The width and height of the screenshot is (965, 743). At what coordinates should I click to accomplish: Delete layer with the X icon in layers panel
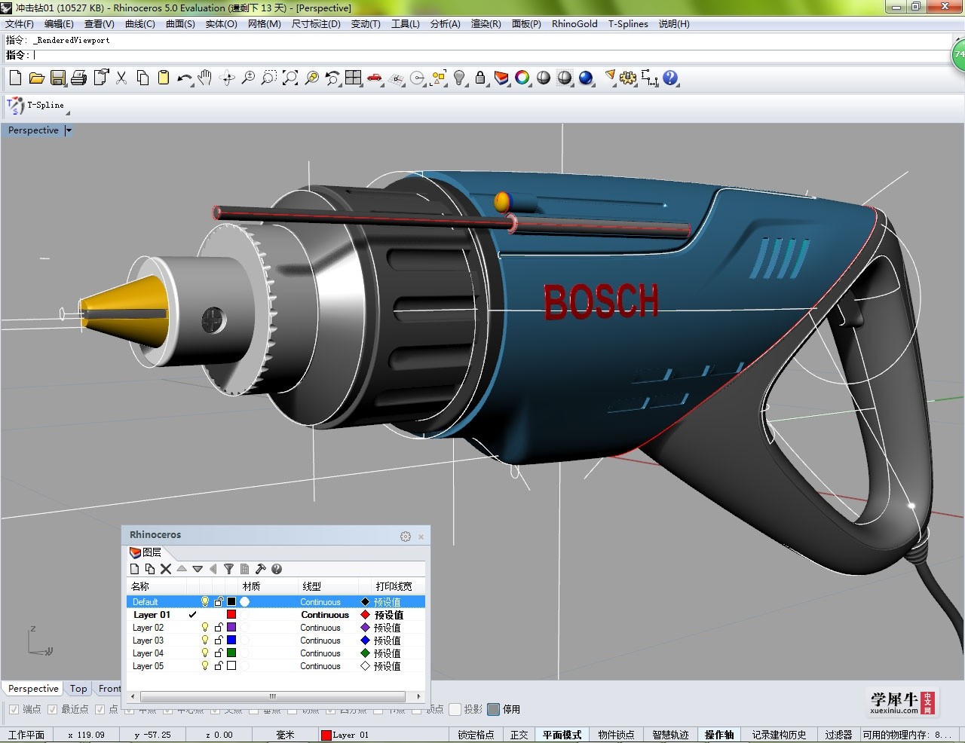[x=166, y=569]
